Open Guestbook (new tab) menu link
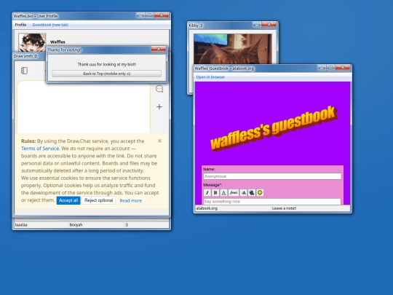The width and height of the screenshot is (393, 295). click(50, 25)
